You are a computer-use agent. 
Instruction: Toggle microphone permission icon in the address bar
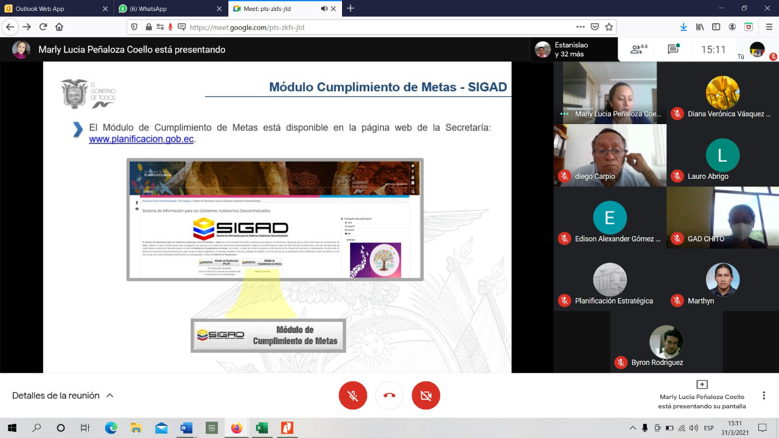pyautogui.click(x=171, y=27)
